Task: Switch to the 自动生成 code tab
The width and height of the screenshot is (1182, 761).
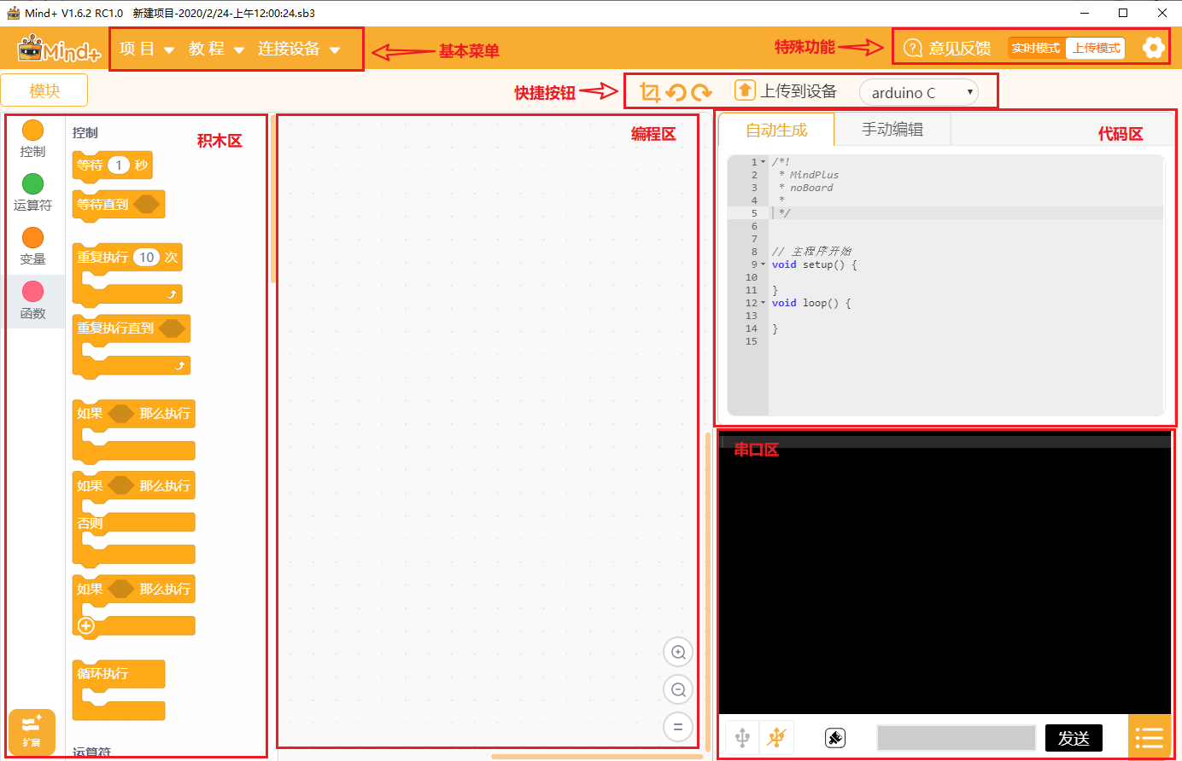Action: (x=776, y=130)
